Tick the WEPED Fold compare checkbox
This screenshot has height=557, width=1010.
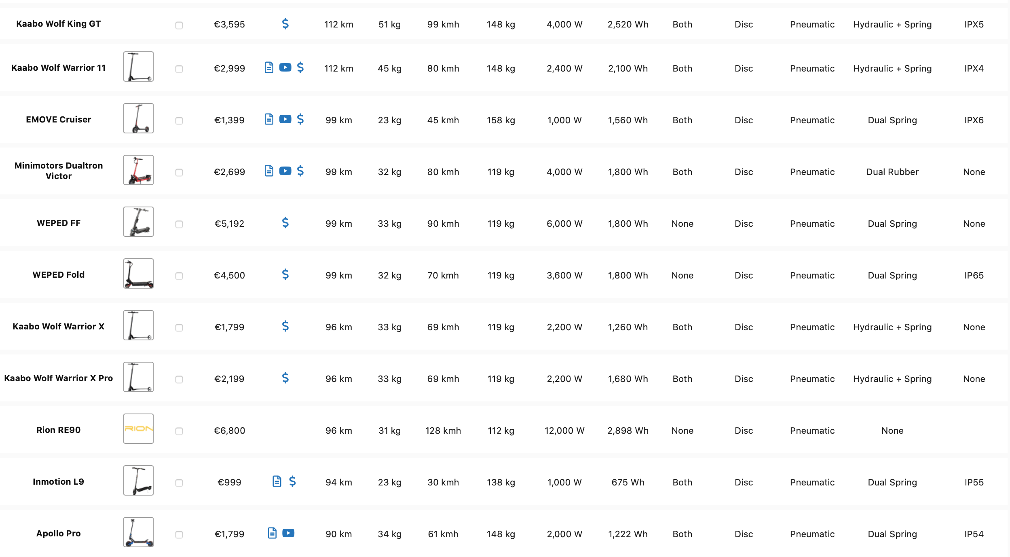[179, 276]
